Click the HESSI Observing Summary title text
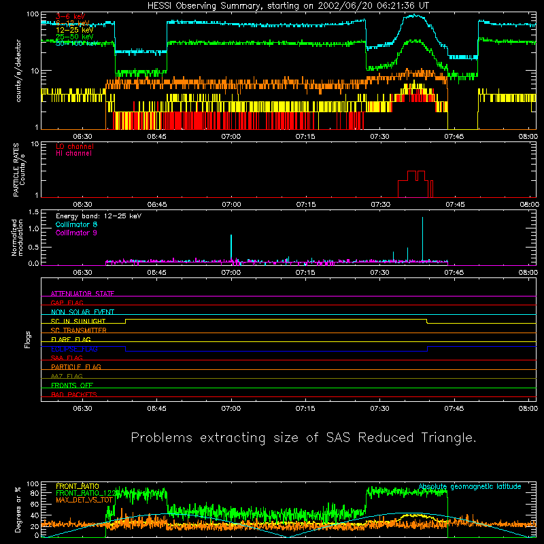544x544 pixels. (288, 6)
